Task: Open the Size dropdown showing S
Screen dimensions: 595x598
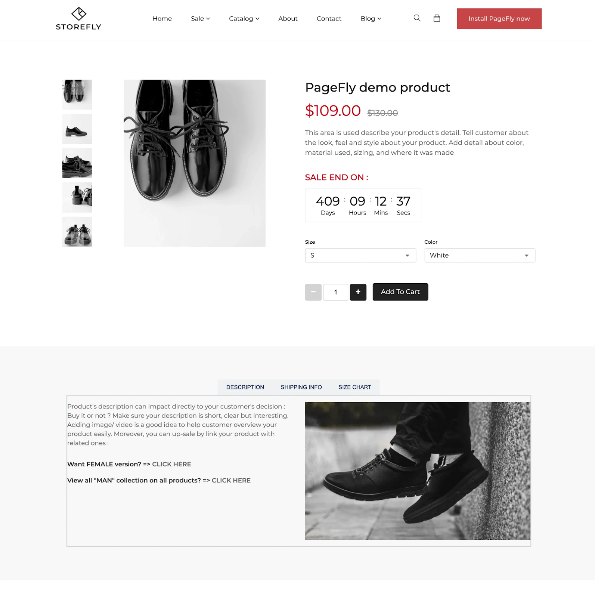Action: pos(360,255)
